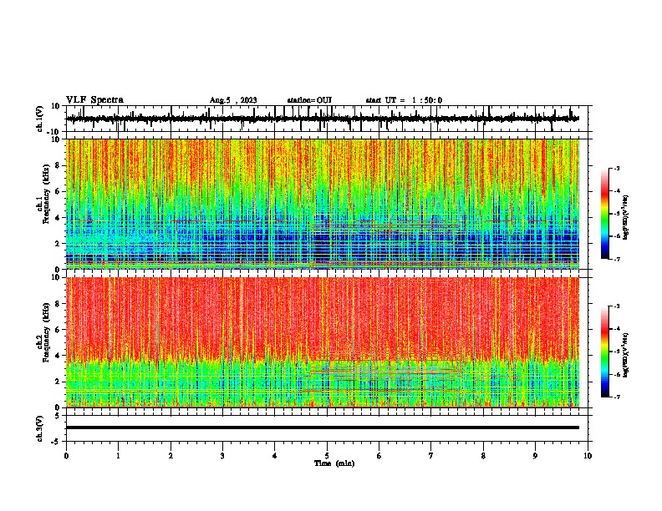Viewport: 662px width, 511px height.
Task: Click time axis tick label "8"
Action: coord(483,456)
